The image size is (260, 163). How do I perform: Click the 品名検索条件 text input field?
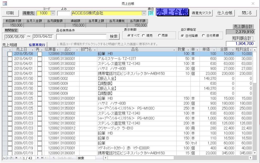coord(81,36)
